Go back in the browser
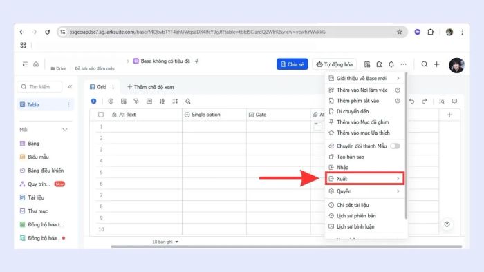The width and height of the screenshot is (484, 272). click(21, 32)
